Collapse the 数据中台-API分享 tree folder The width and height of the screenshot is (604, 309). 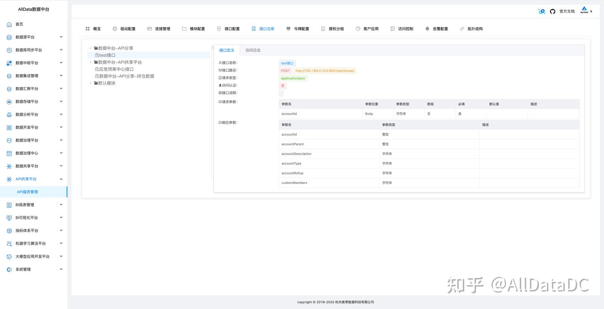91,48
